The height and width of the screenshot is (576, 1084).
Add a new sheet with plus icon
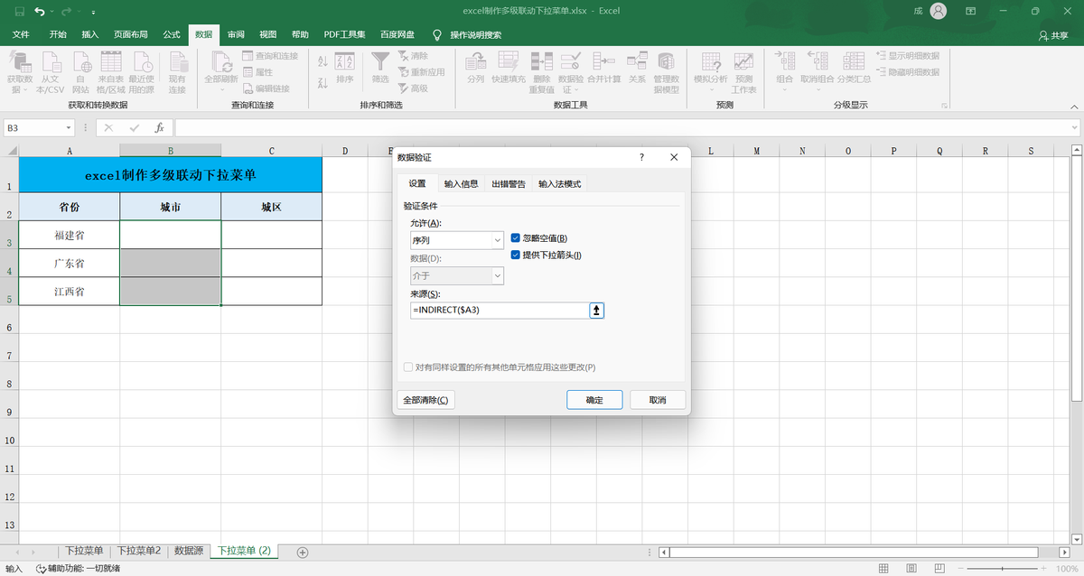303,552
